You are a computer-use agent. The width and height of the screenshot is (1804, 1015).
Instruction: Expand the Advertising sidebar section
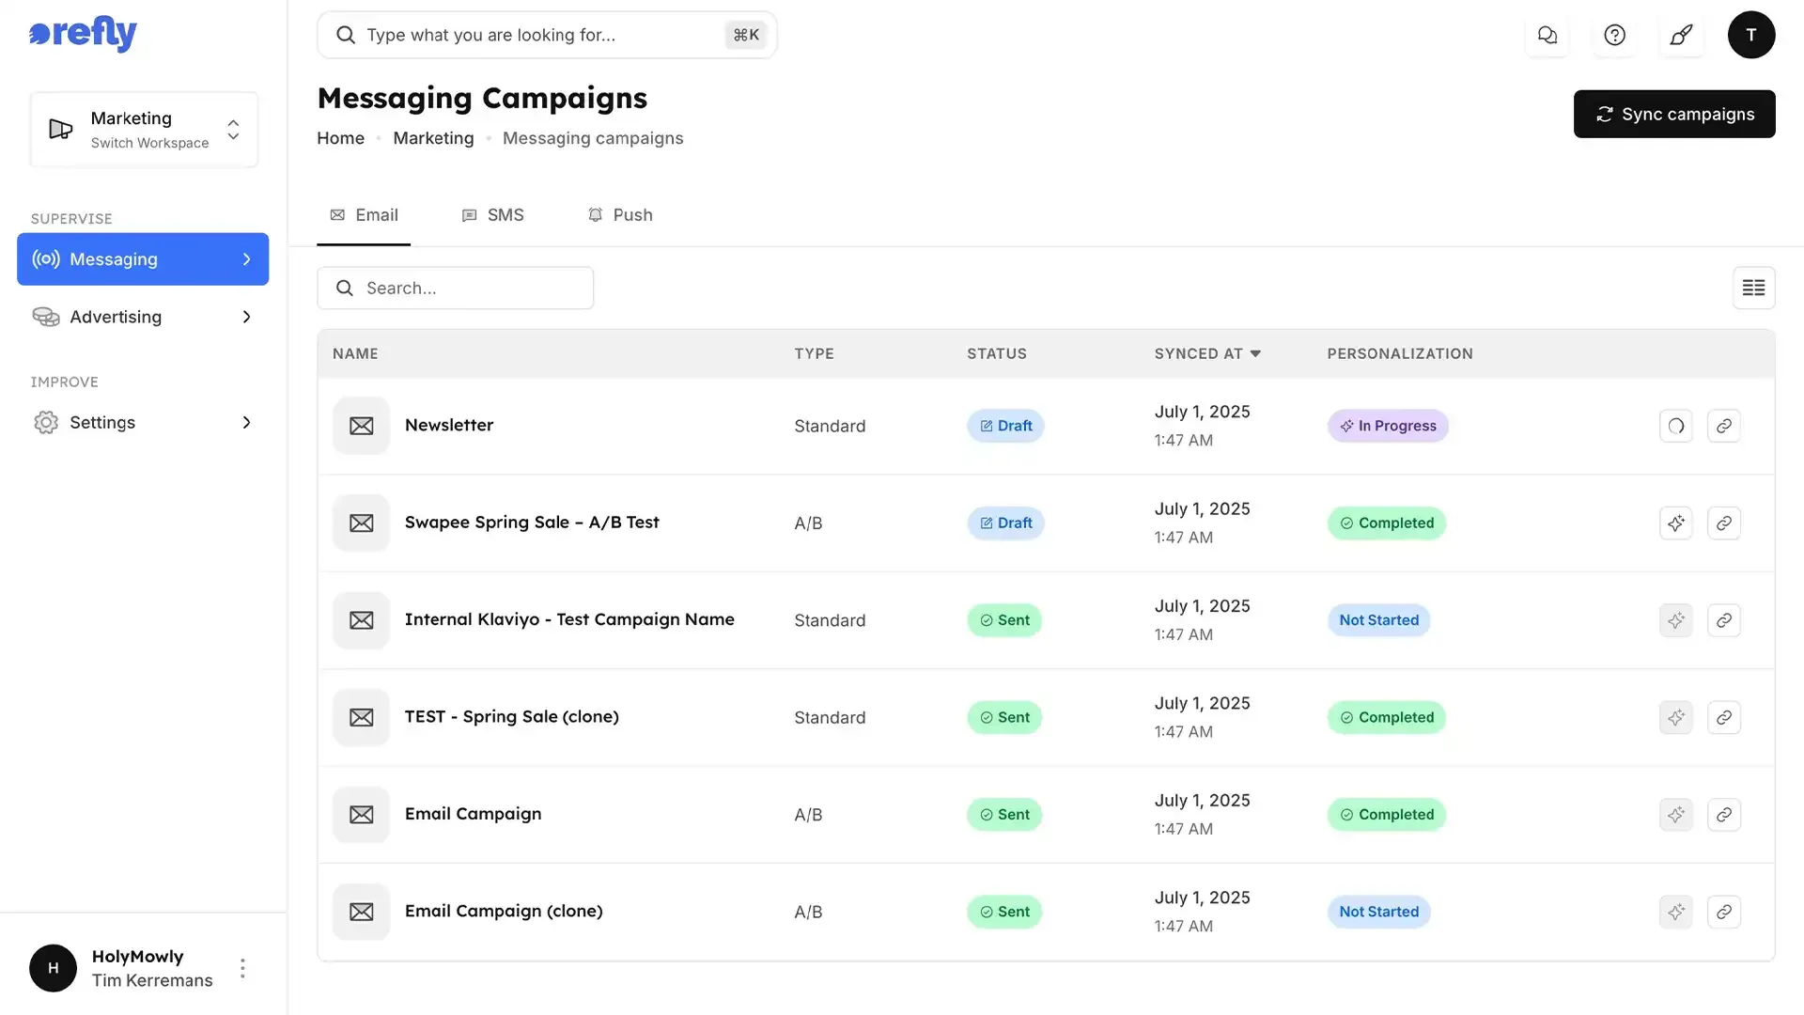point(143,317)
